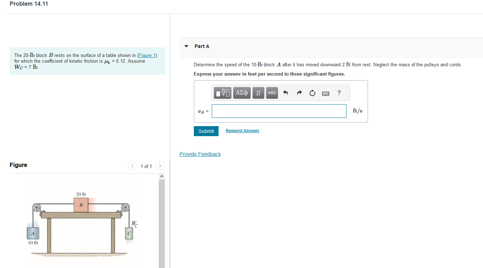Click the next figure chevron arrow
The height and width of the screenshot is (268, 483).
(x=160, y=166)
